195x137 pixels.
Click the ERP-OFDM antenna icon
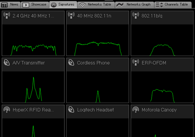135,62
